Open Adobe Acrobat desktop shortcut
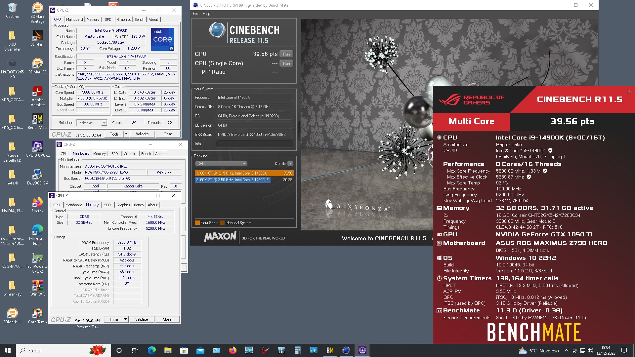This screenshot has height=357, width=635. [x=37, y=96]
